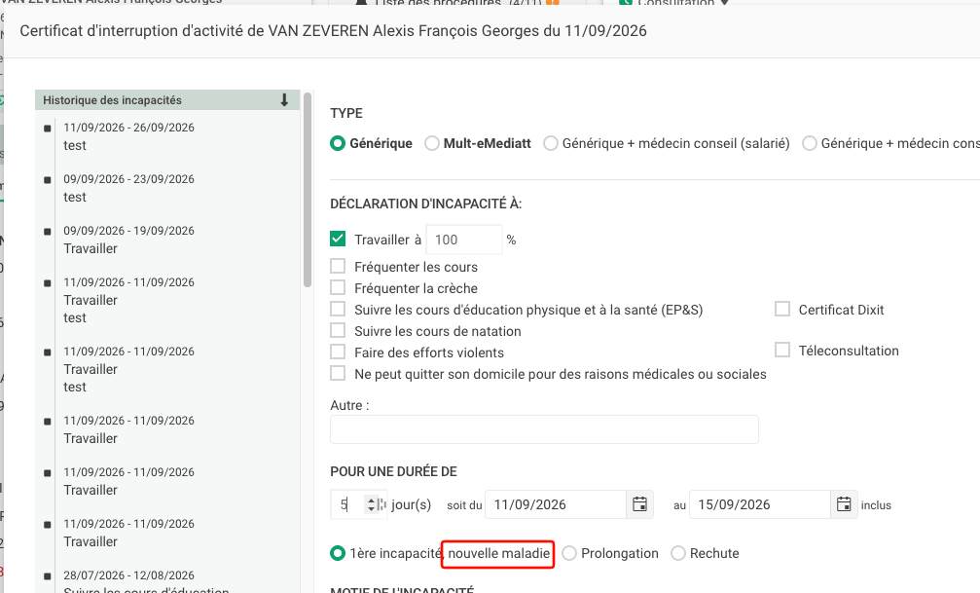Select the Mult-eMediatt type radio button
Screen dimensions: 980x593
point(432,143)
